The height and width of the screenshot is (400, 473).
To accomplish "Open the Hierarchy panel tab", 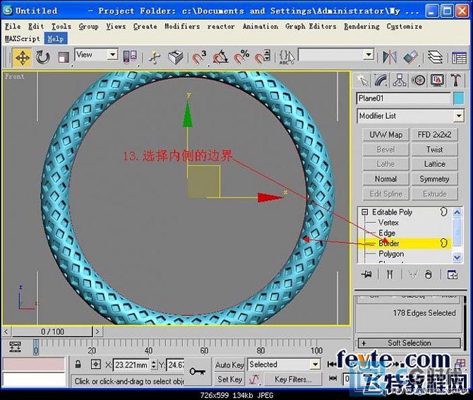I will click(x=400, y=81).
